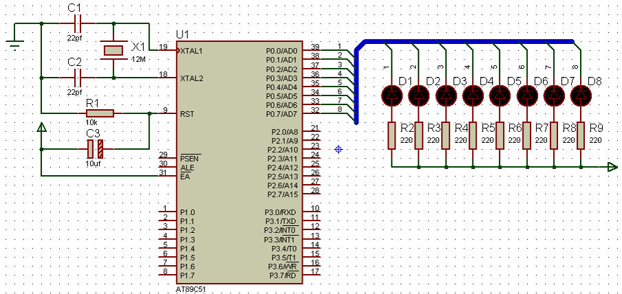
Task: Click the P2.7/A15 pin label
Action: coord(283,194)
